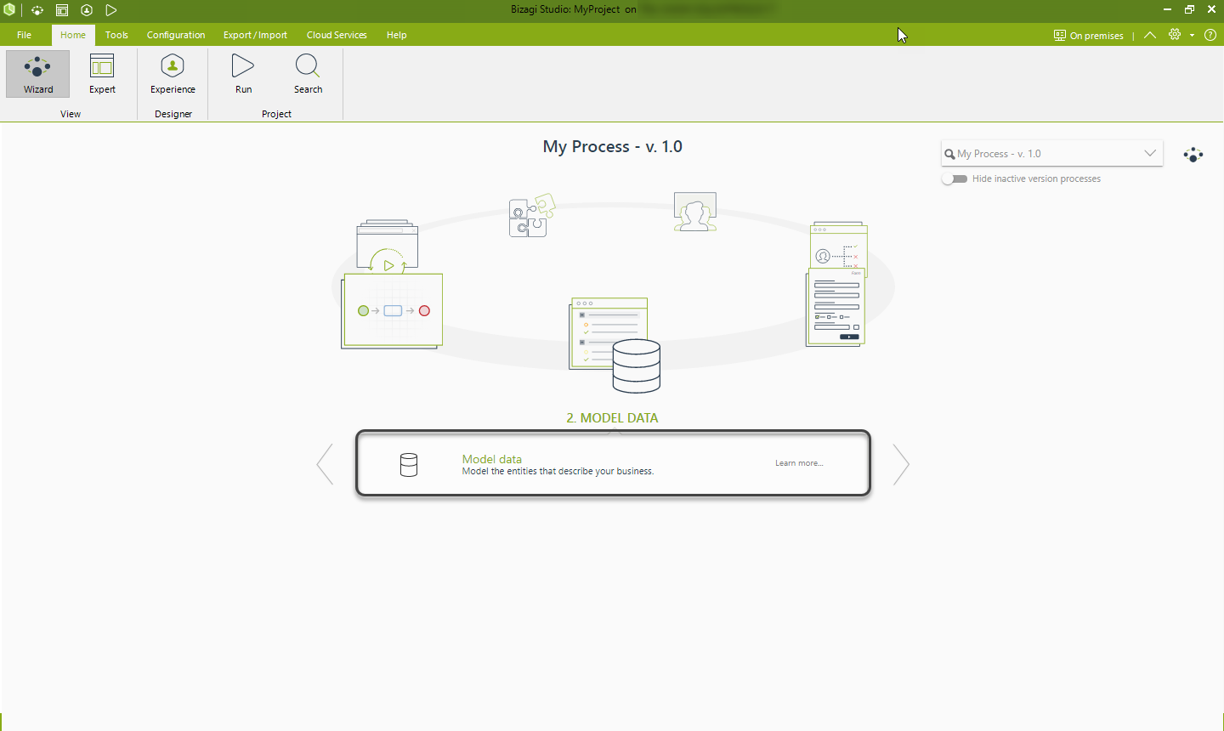Click the wizard dots icon beside process selector
Screen dimensions: 1224x731
click(1193, 155)
